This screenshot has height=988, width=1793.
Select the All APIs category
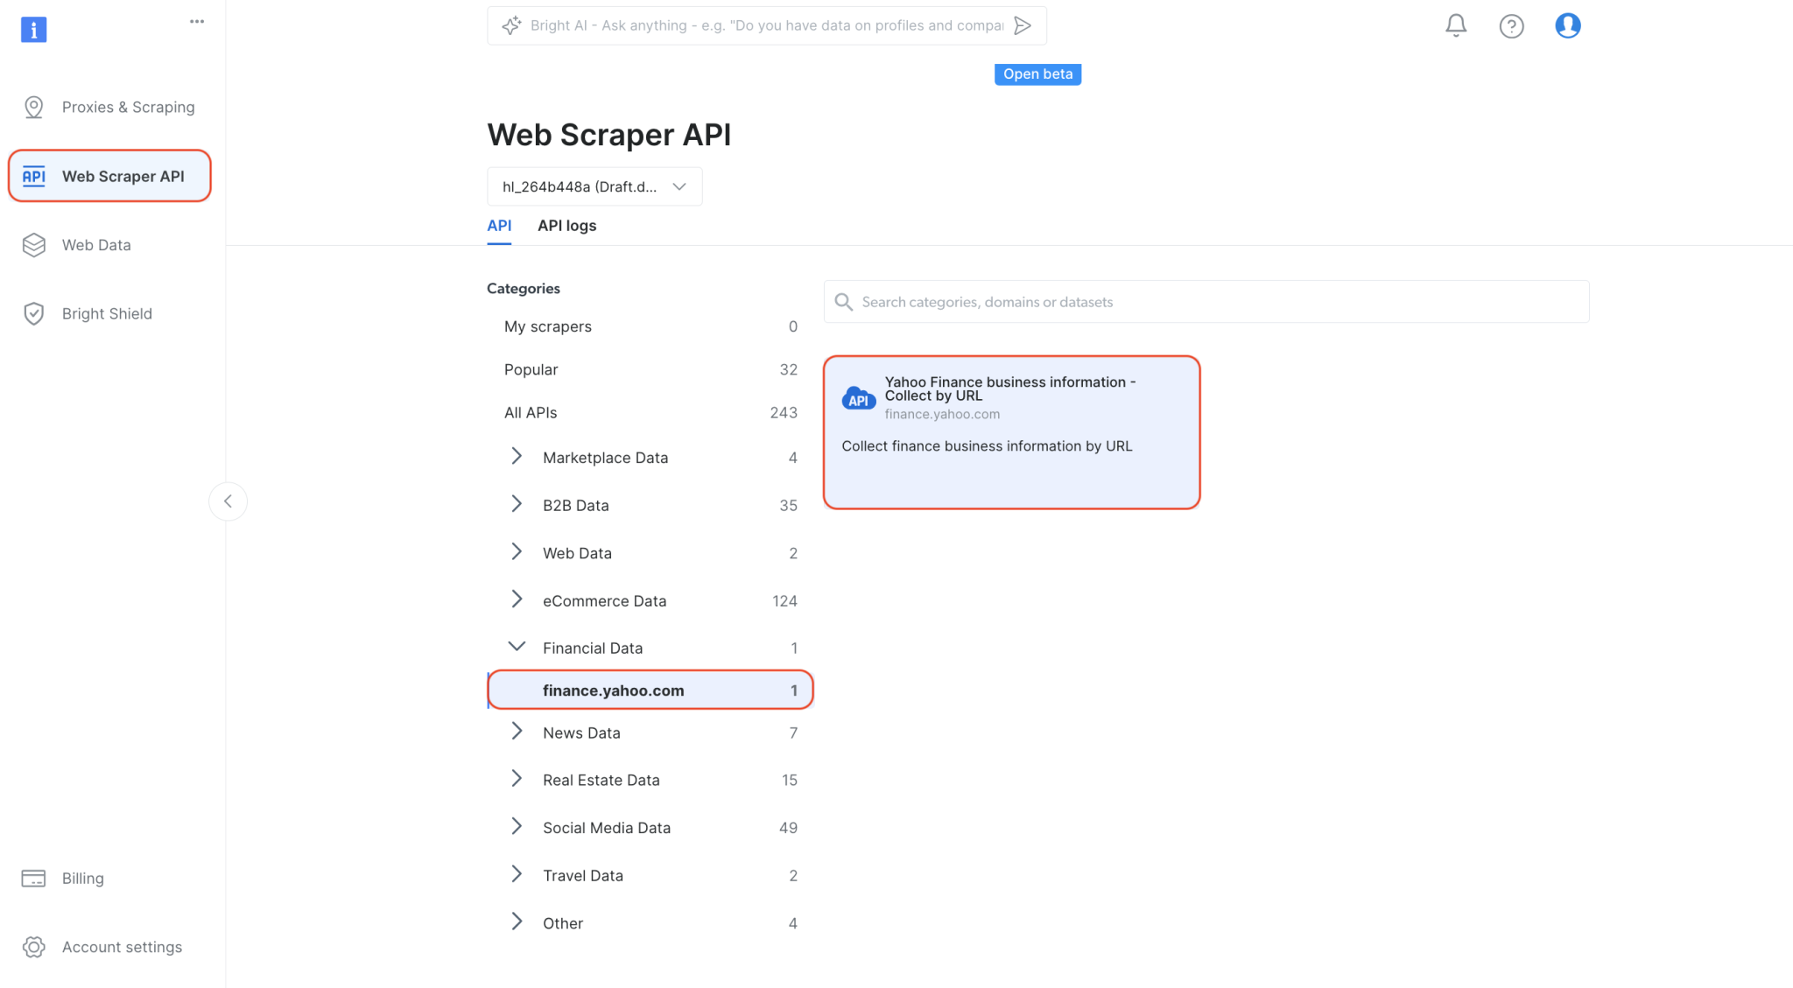coord(531,412)
